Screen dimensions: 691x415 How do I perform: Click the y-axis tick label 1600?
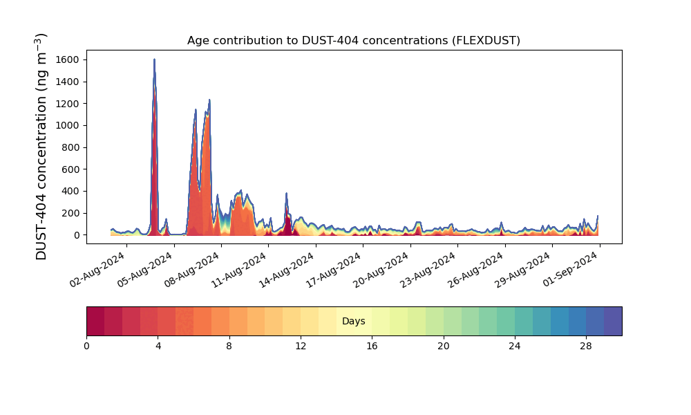68,59
